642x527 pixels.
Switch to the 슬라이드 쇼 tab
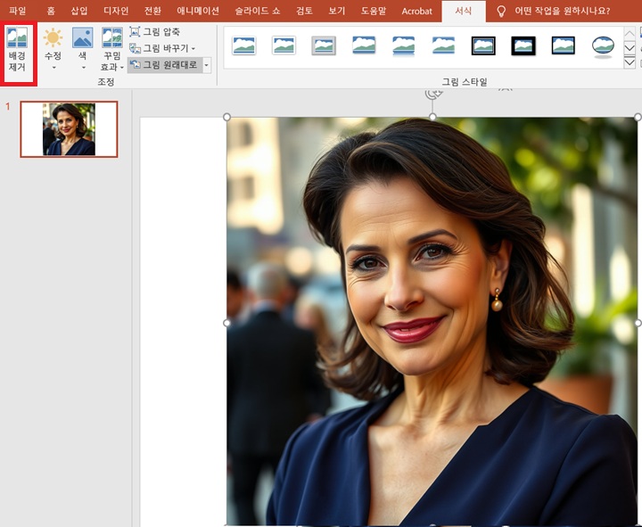pyautogui.click(x=258, y=11)
